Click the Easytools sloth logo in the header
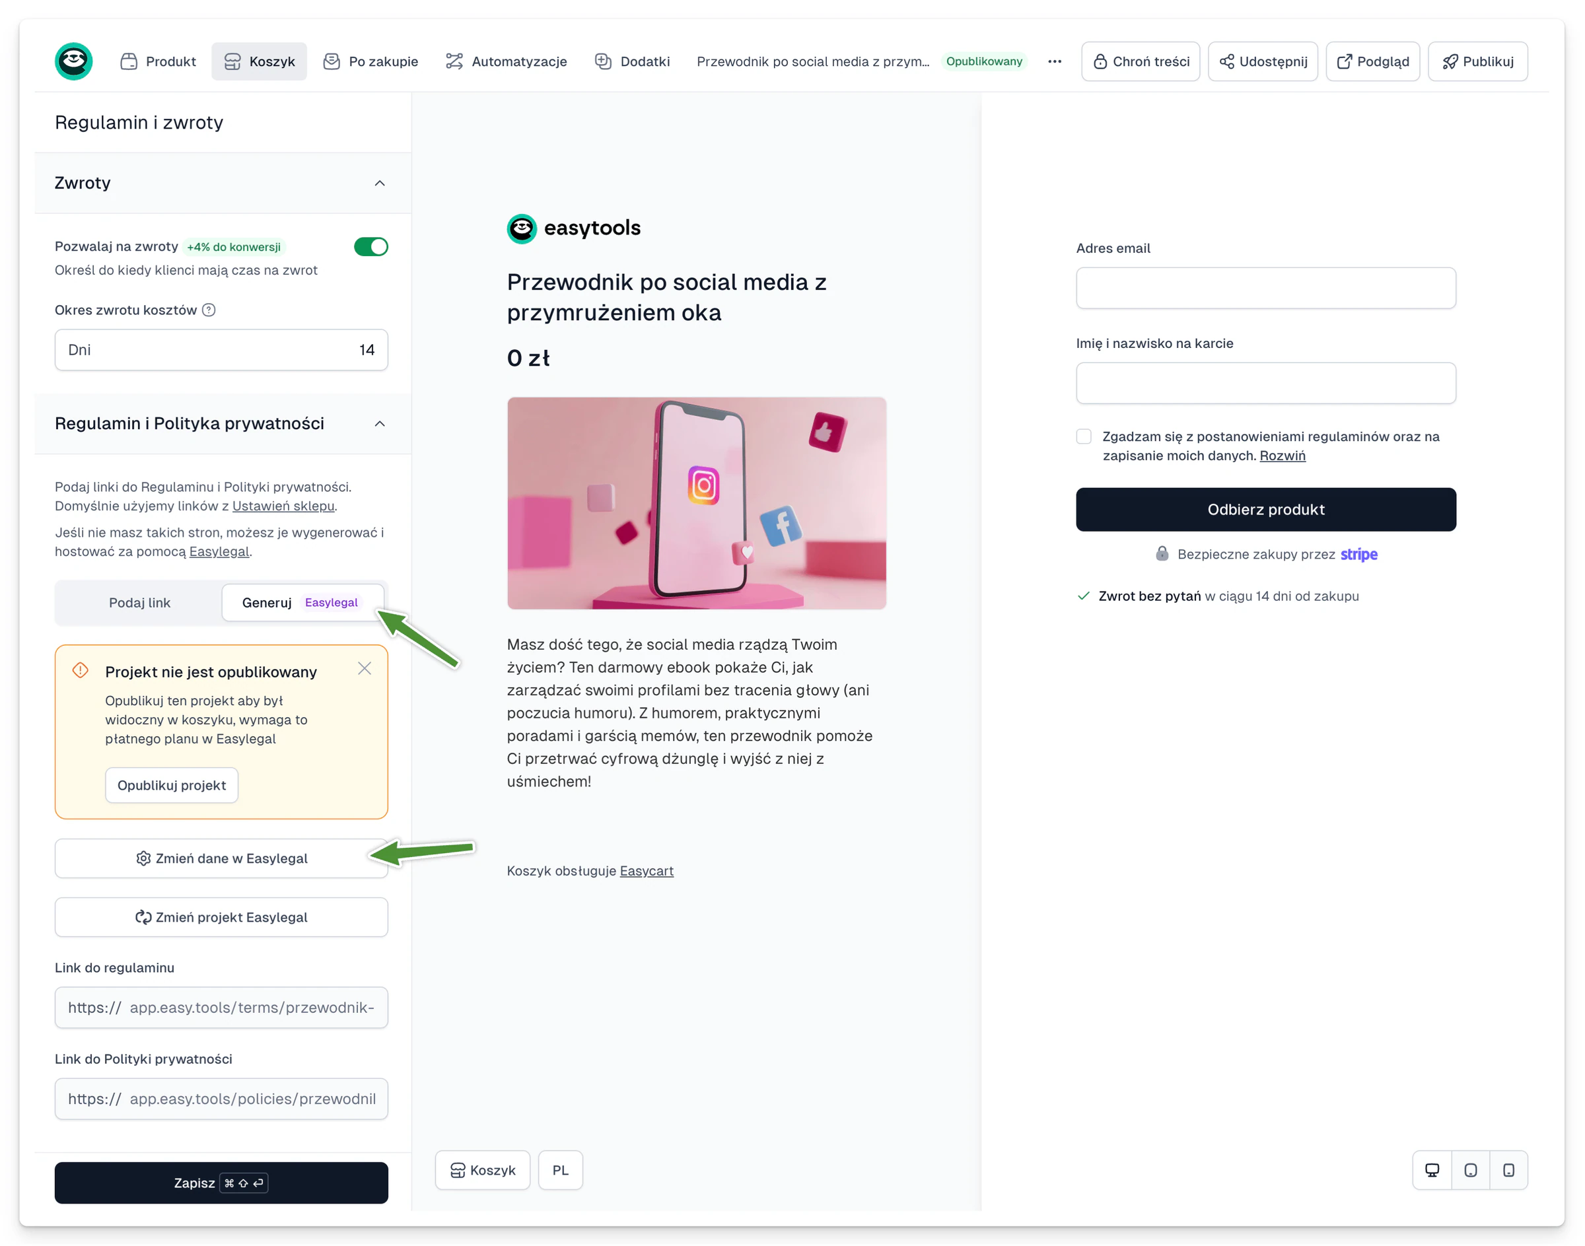This screenshot has height=1246, width=1585. tap(74, 61)
